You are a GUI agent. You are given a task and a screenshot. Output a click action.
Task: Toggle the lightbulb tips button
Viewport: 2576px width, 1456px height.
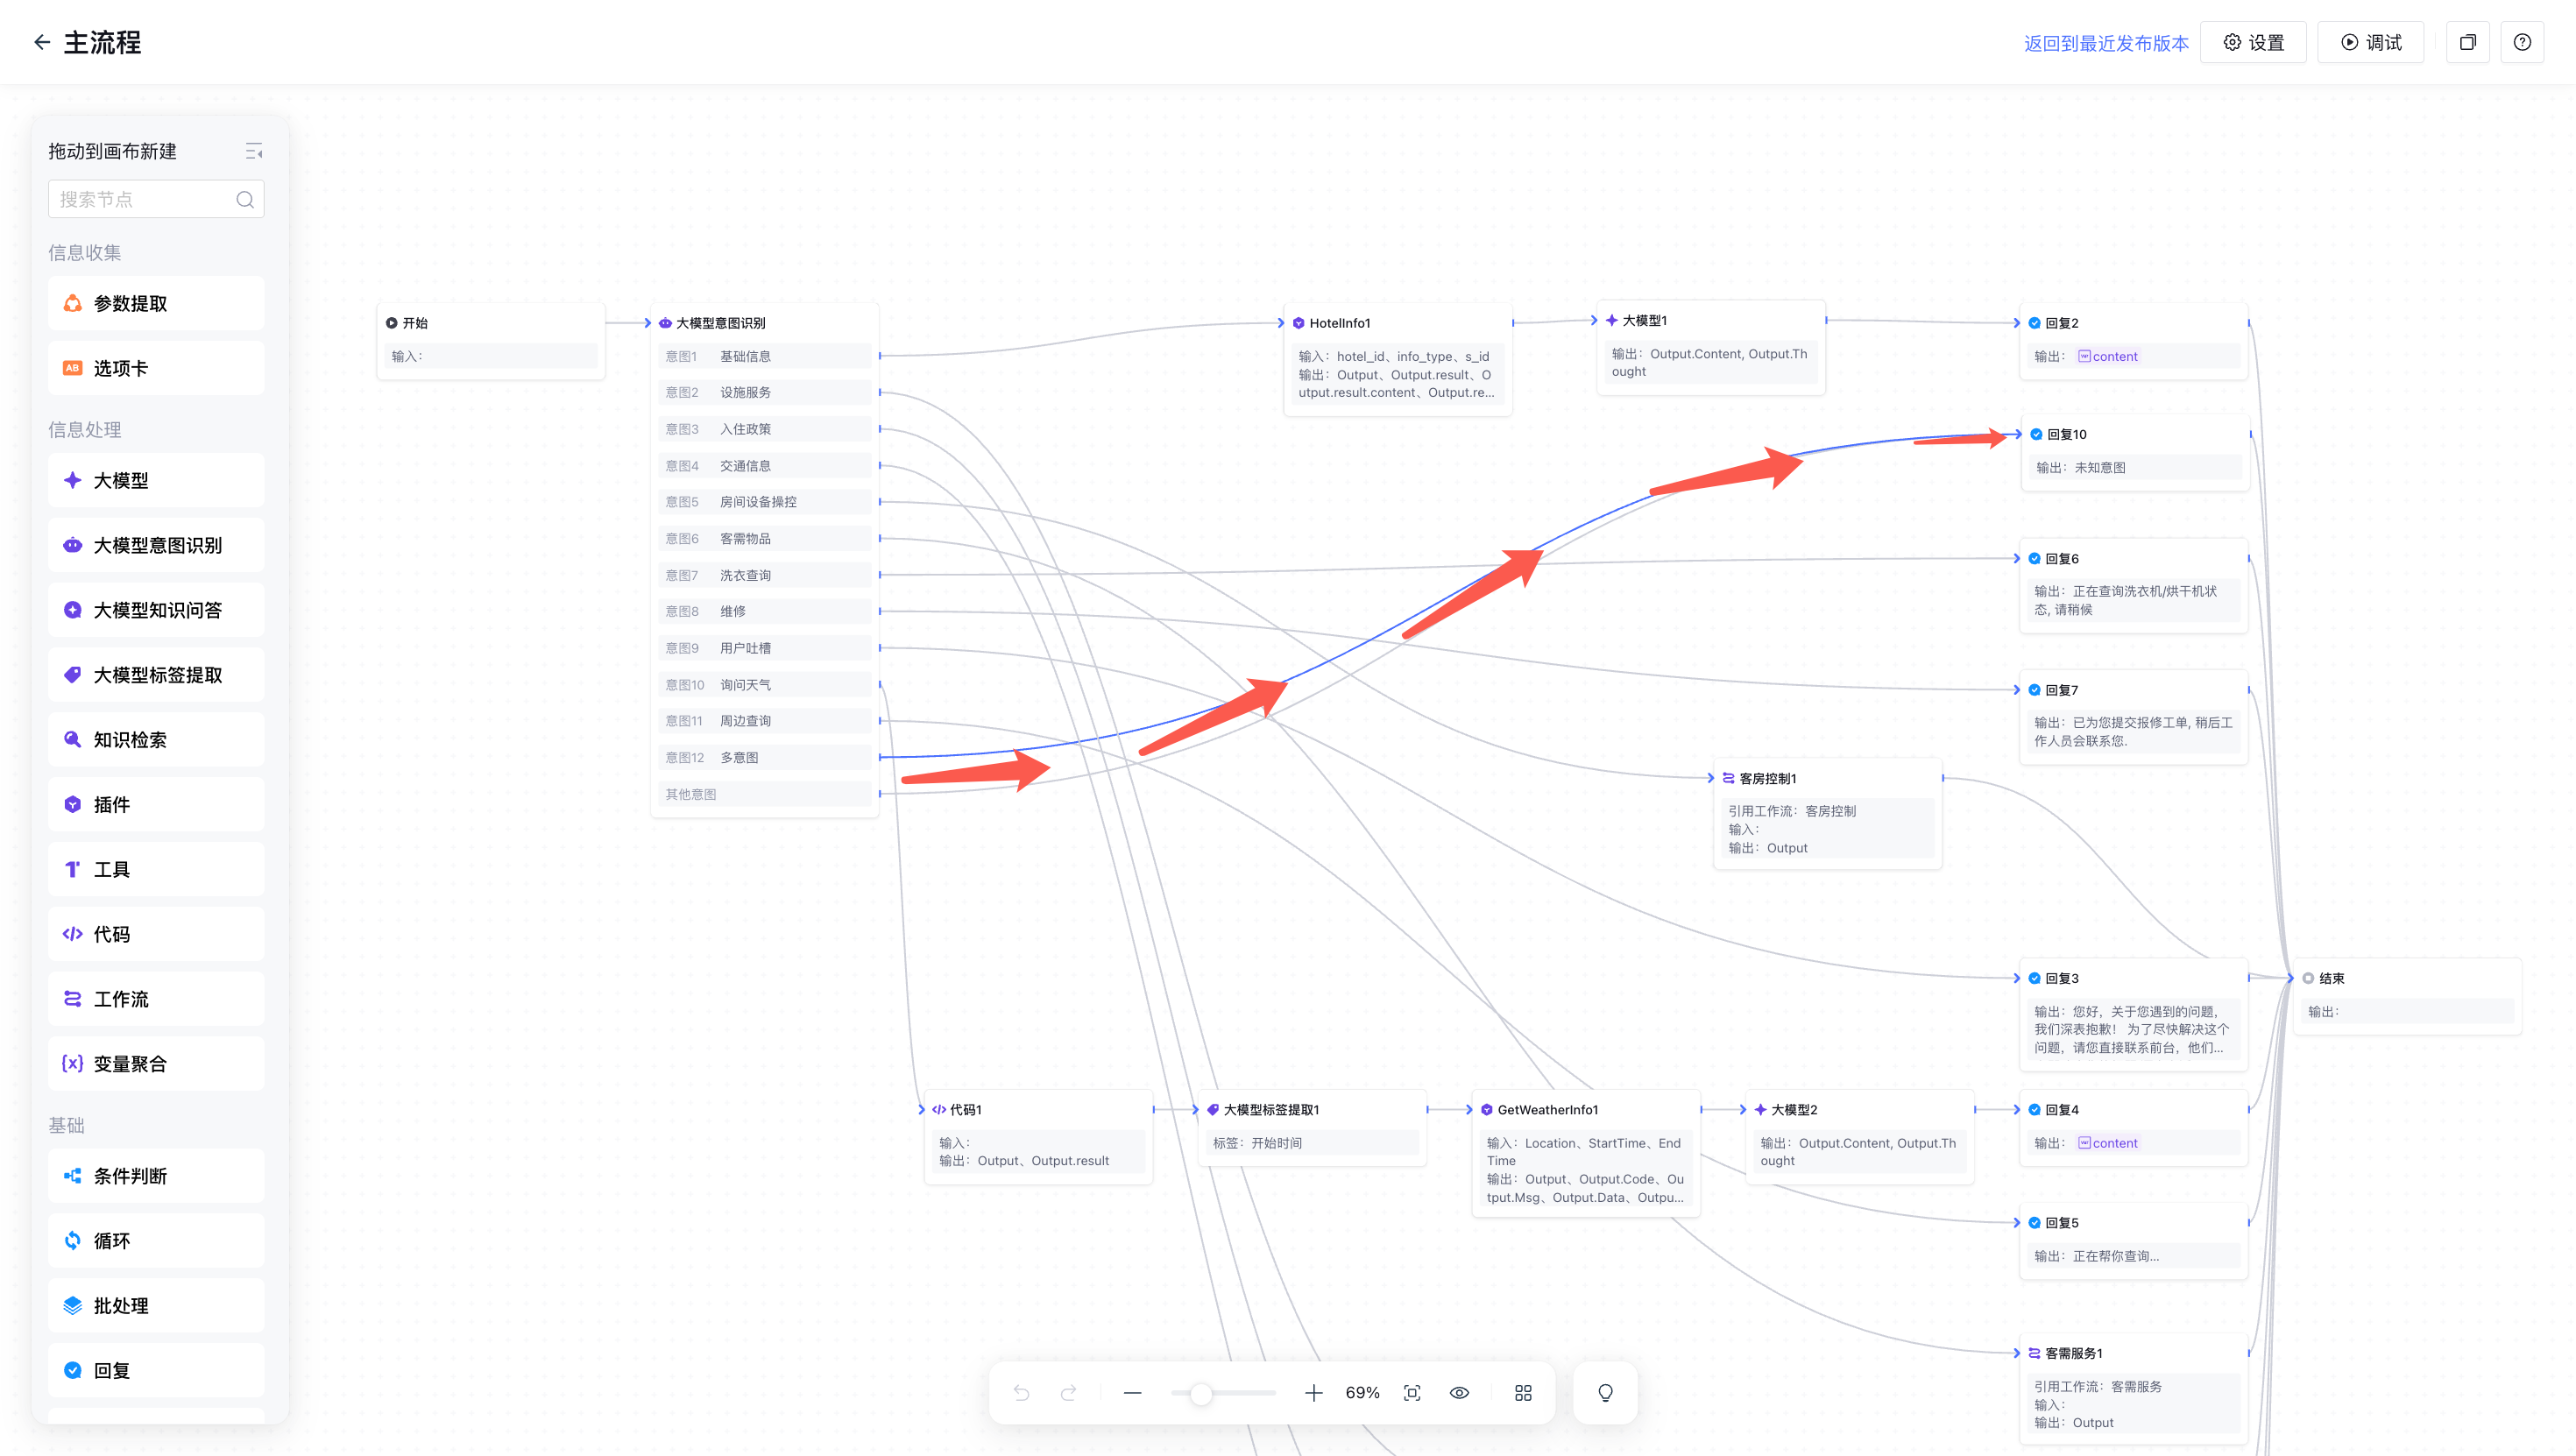coord(1605,1393)
